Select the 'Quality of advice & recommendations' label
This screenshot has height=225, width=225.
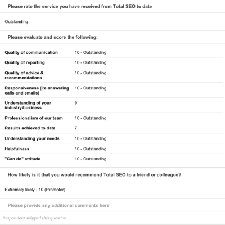tap(24, 75)
